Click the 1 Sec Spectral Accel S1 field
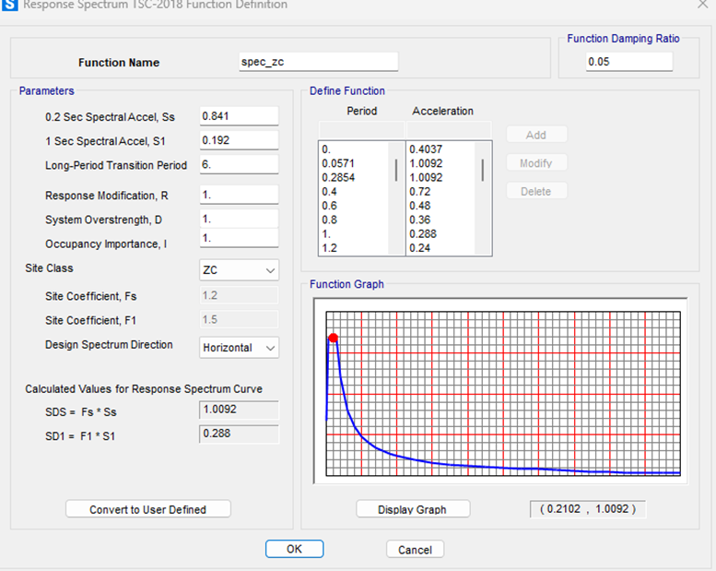716x571 pixels. tap(239, 140)
